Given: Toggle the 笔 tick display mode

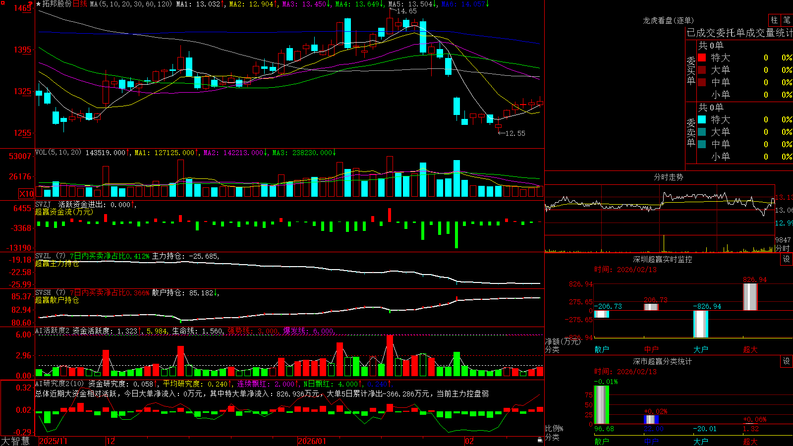Looking at the screenshot, I should click(x=787, y=20).
